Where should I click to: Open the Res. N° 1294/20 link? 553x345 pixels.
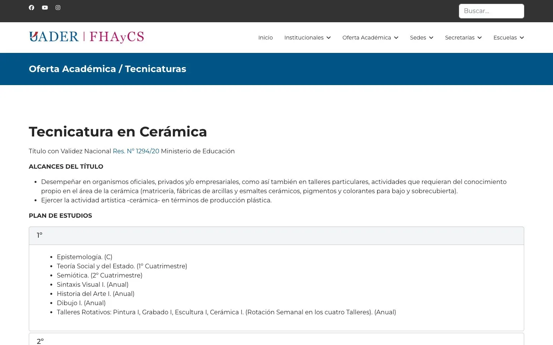click(x=136, y=151)
